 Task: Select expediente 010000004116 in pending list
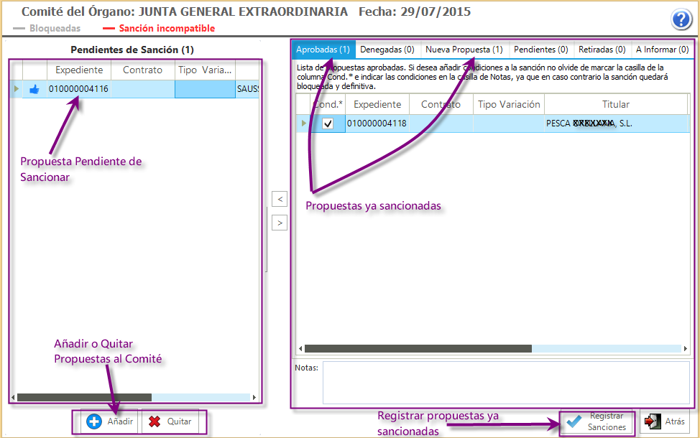tap(78, 89)
